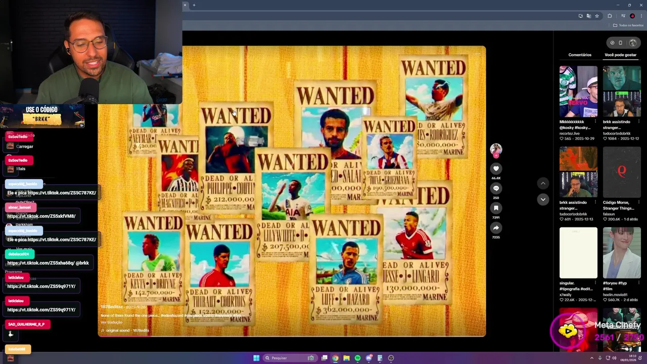Open the Todos os favoritos bookmarks folder
Screen dimensions: 647x364
click(628, 25)
